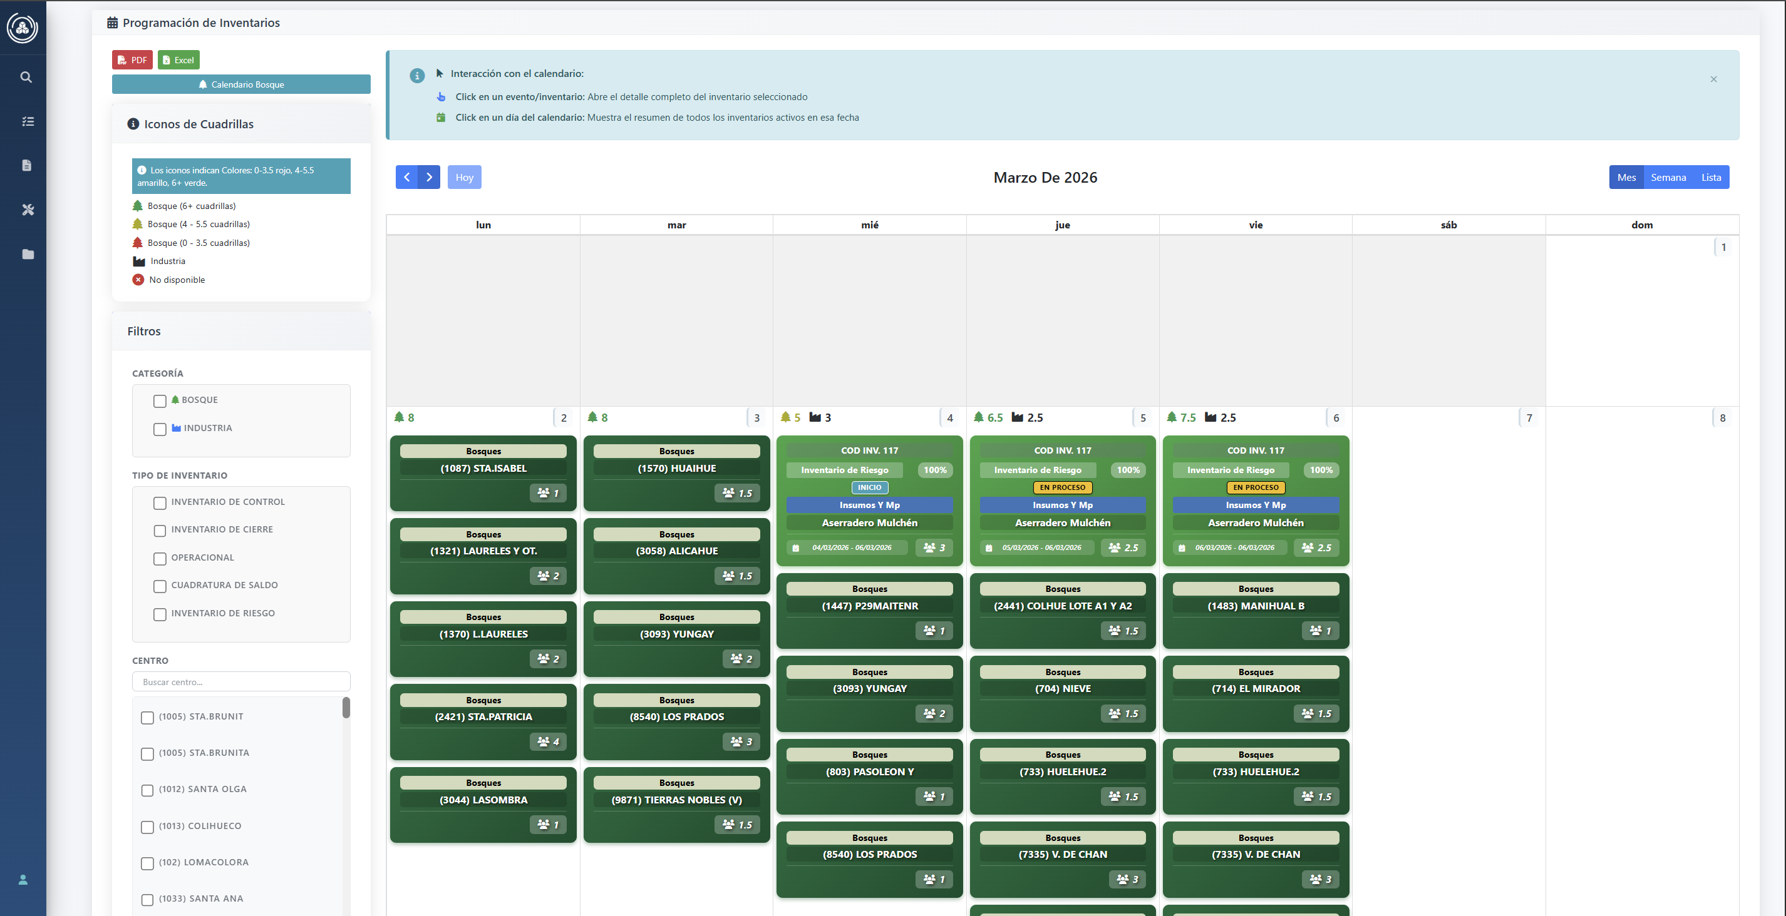Screen dimensions: 1786x916
Task: Click the company logo in the top left
Action: click(22, 28)
